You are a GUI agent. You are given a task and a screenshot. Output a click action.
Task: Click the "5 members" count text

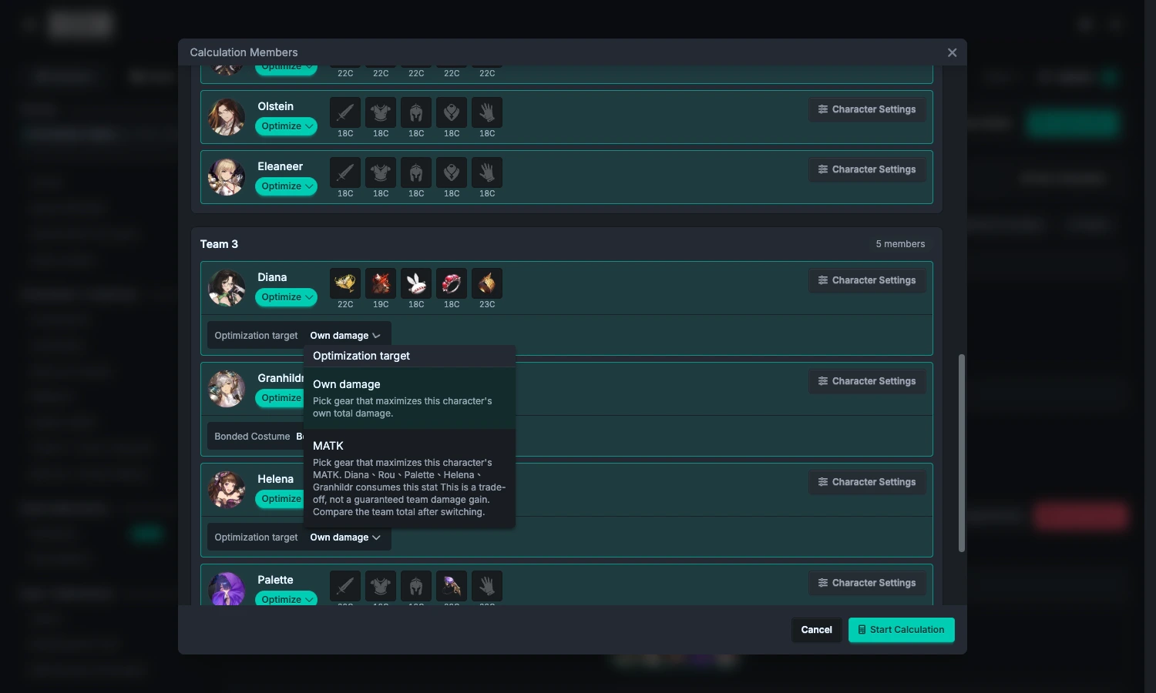pos(900,244)
